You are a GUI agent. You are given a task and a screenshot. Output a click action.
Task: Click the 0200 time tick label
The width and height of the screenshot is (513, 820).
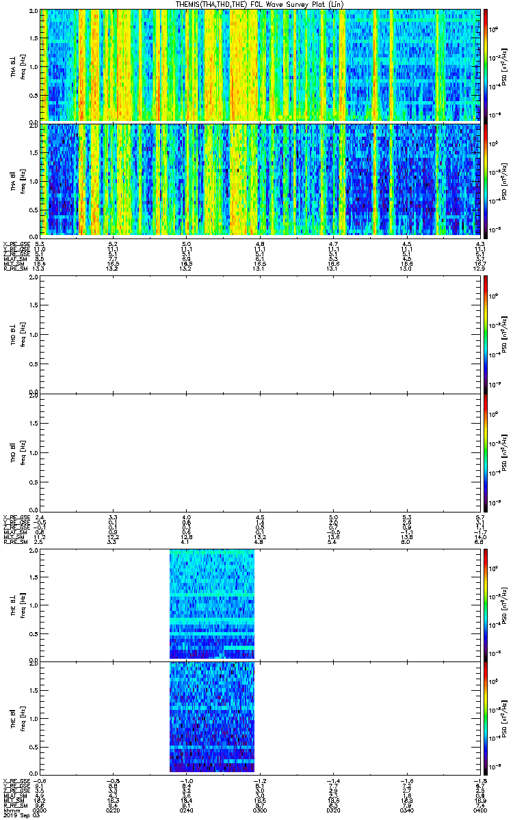40,810
